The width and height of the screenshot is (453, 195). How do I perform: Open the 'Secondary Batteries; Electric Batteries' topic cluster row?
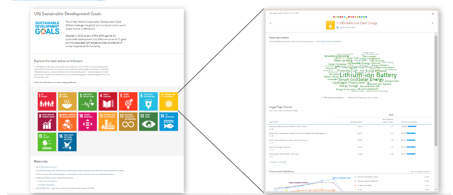click(351, 128)
